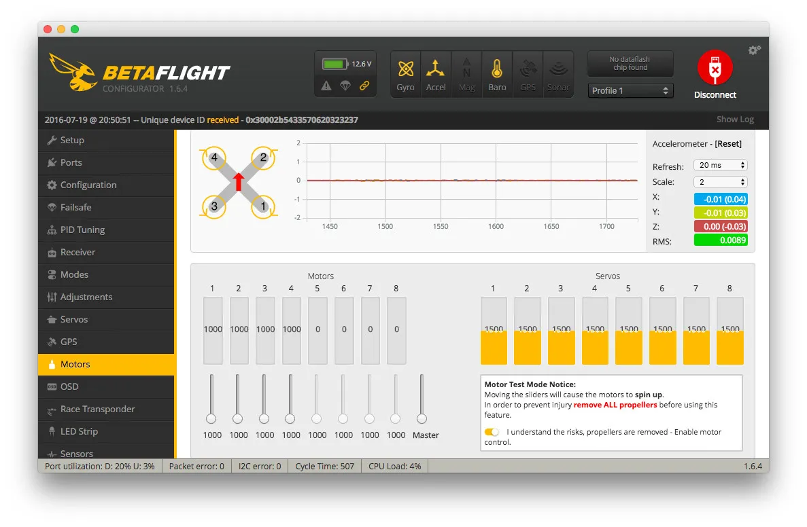Go to the Failsafe tab
The width and height of the screenshot is (807, 527).
75,207
